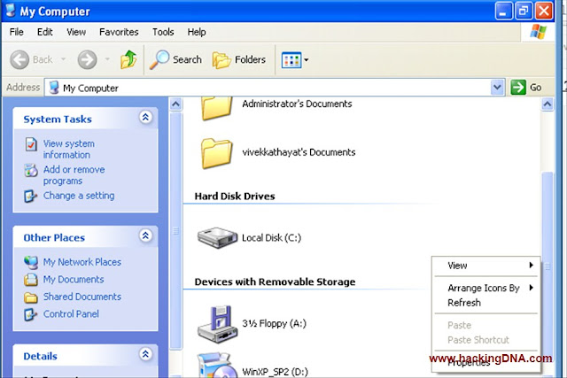The image size is (567, 378).
Task: Open the Views icon button
Action: click(291, 60)
